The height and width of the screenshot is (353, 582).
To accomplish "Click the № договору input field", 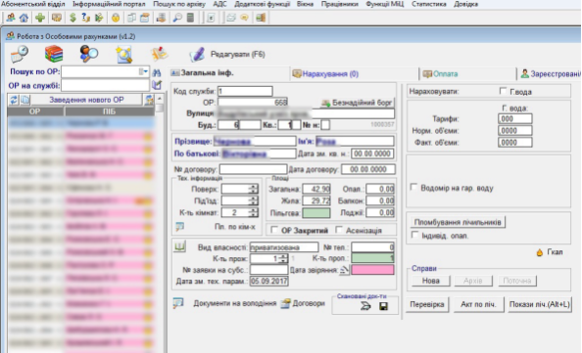I will click(x=253, y=169).
